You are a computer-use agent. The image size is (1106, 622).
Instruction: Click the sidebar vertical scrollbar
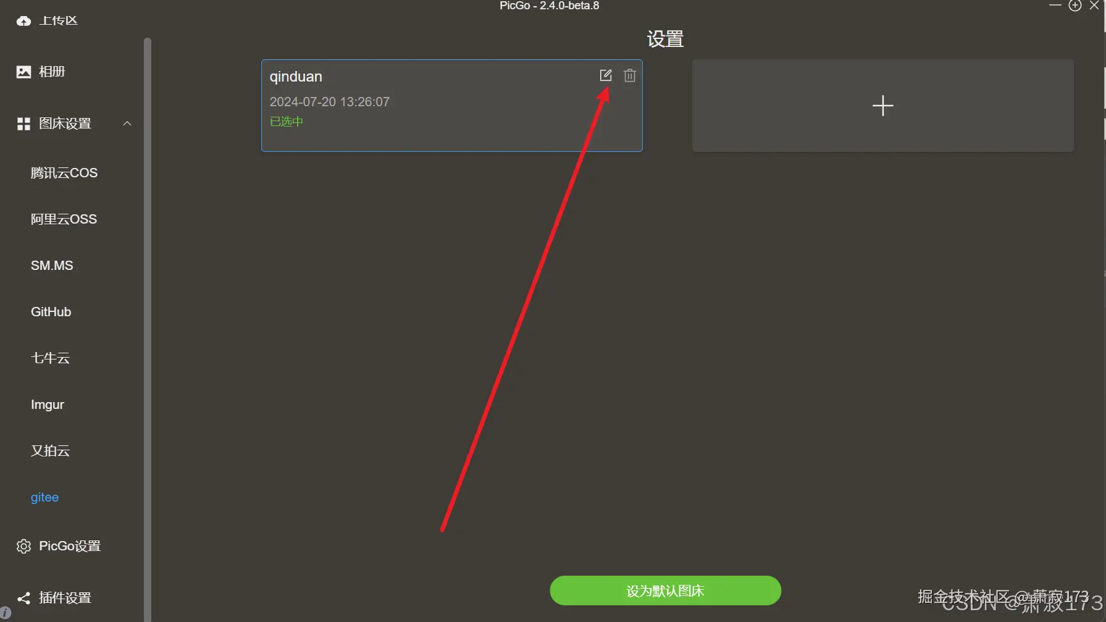(147, 327)
